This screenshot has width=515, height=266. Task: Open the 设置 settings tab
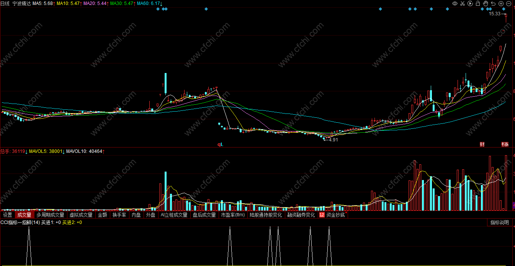tap(8, 215)
